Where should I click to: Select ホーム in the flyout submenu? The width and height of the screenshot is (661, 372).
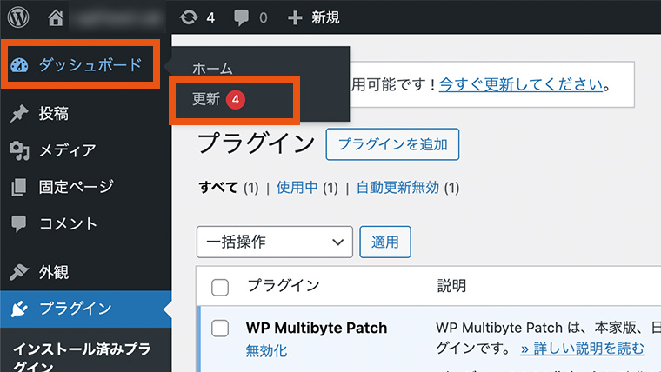[212, 69]
